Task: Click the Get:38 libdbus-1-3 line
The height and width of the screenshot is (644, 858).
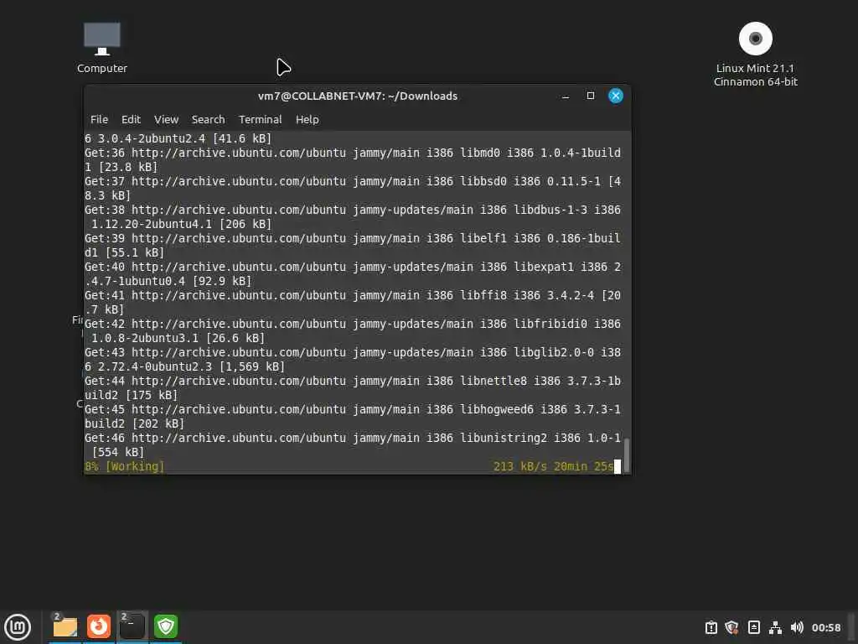Action: pos(353,217)
